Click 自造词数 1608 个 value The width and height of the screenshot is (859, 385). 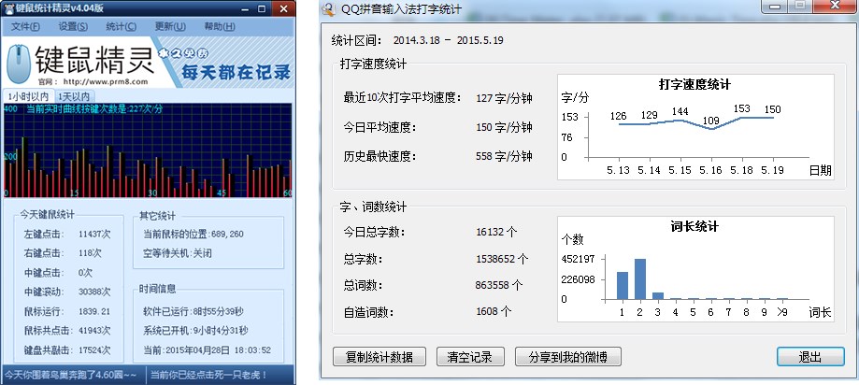(x=494, y=311)
